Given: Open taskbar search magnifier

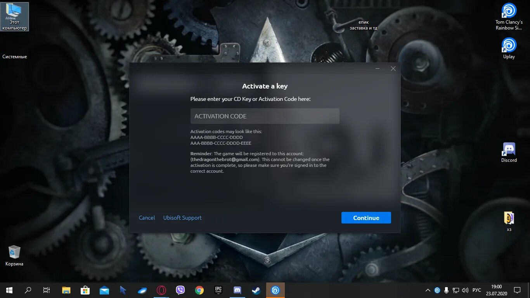Looking at the screenshot, I should [x=28, y=290].
